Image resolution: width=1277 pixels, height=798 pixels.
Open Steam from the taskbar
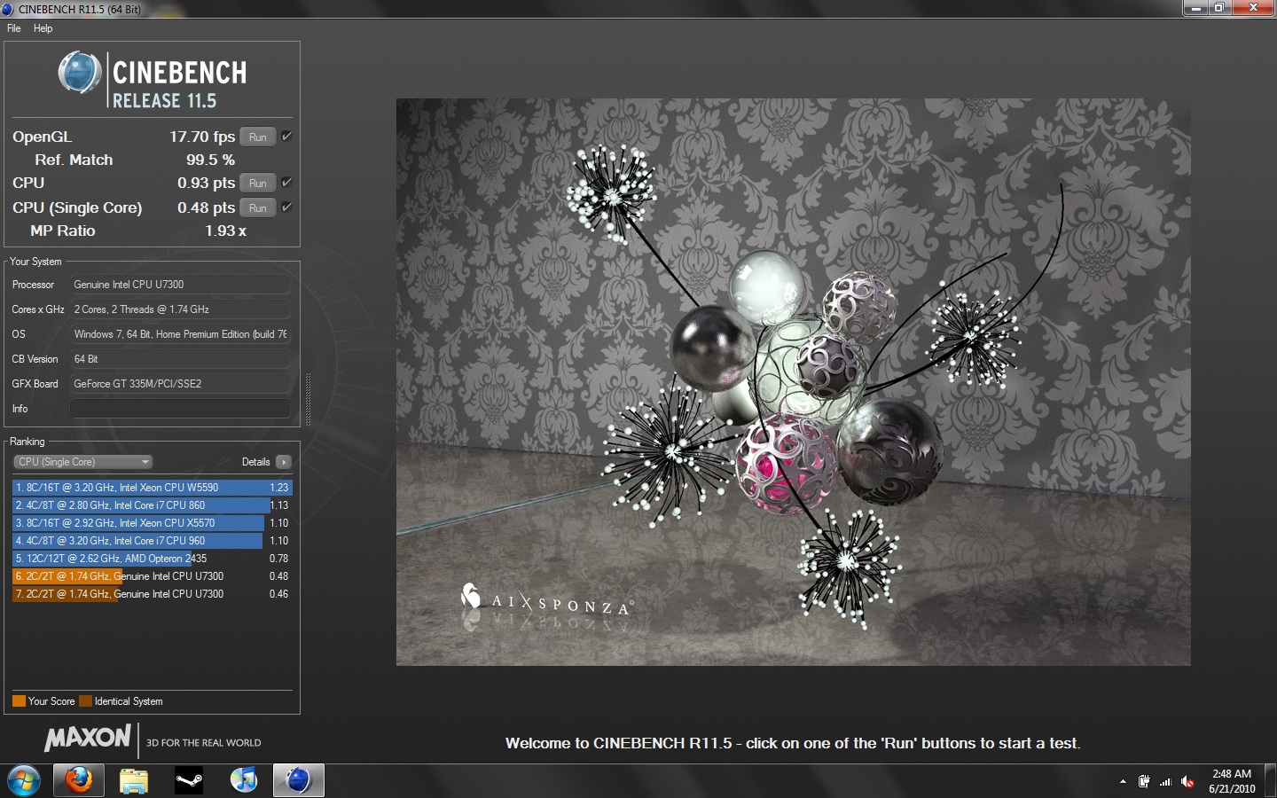point(188,781)
